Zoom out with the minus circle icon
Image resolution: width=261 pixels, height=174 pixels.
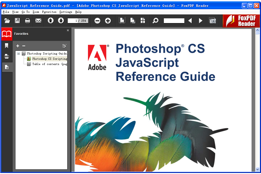click(x=97, y=21)
